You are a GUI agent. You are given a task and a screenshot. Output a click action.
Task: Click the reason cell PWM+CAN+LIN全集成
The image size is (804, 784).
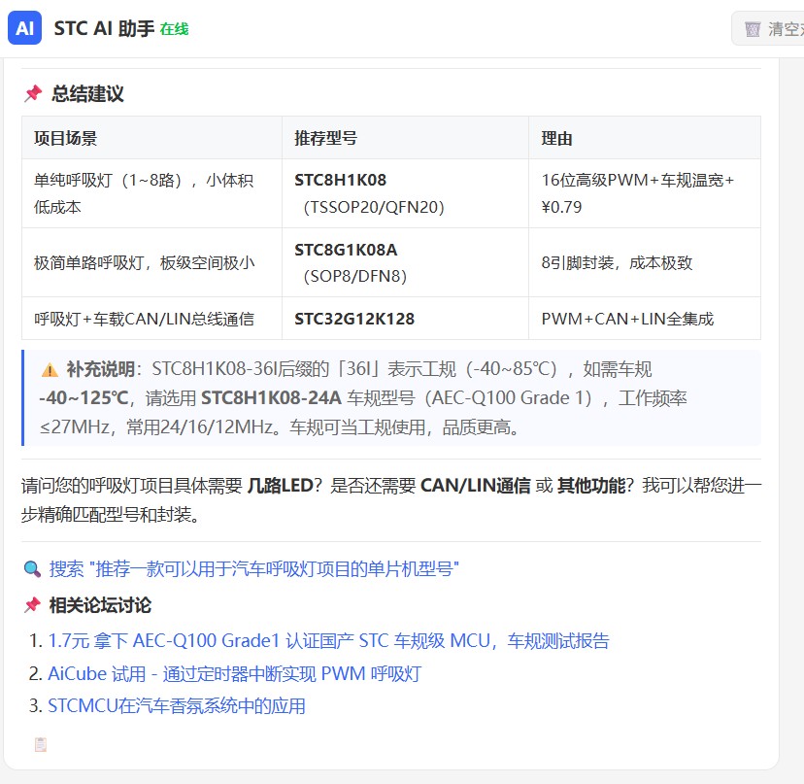point(645,319)
